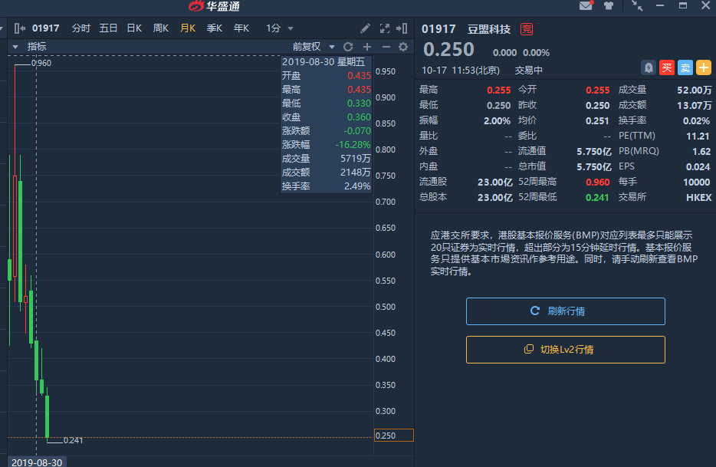The width and height of the screenshot is (716, 467).
Task: Click the 成交量 value 52.00万
Action: click(x=694, y=90)
